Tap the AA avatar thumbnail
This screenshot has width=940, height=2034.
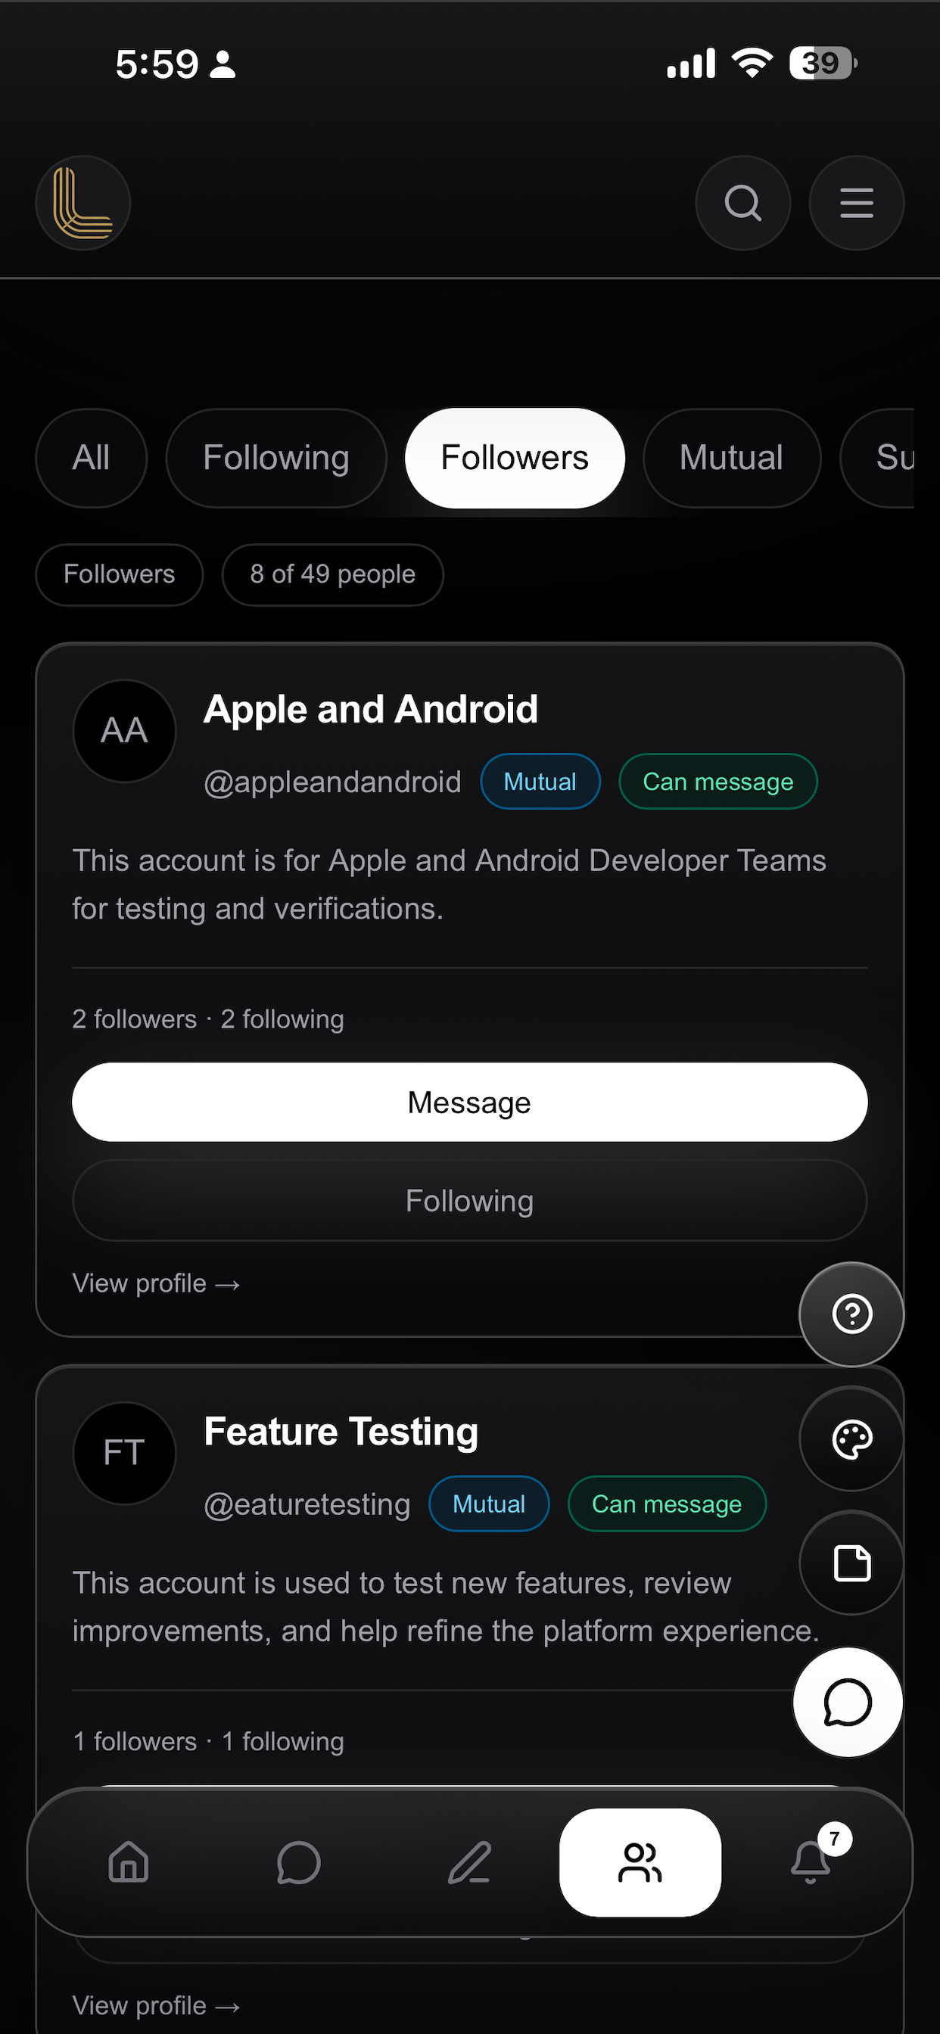pyautogui.click(x=124, y=730)
